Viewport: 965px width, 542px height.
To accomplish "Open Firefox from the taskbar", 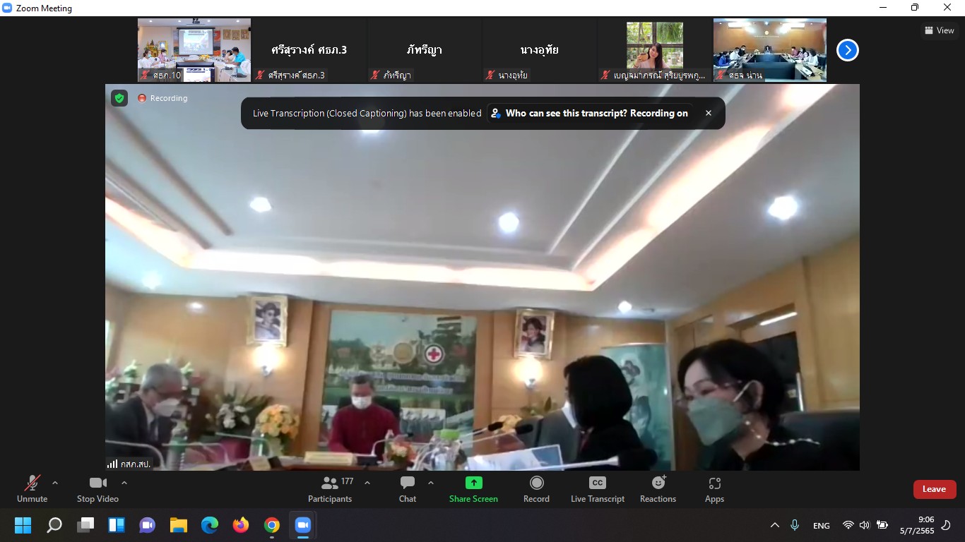I will coord(241,525).
